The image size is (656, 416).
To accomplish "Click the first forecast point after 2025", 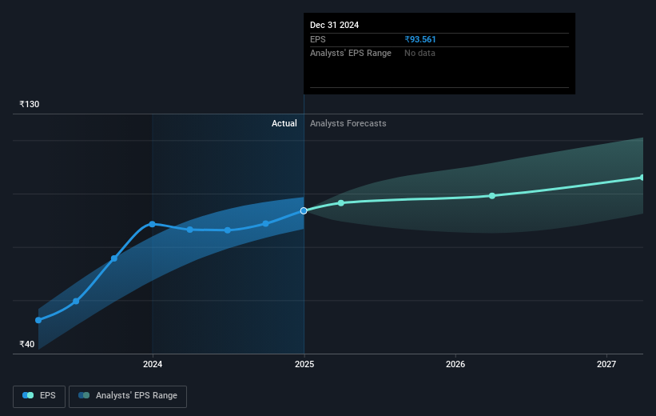I will (x=341, y=202).
